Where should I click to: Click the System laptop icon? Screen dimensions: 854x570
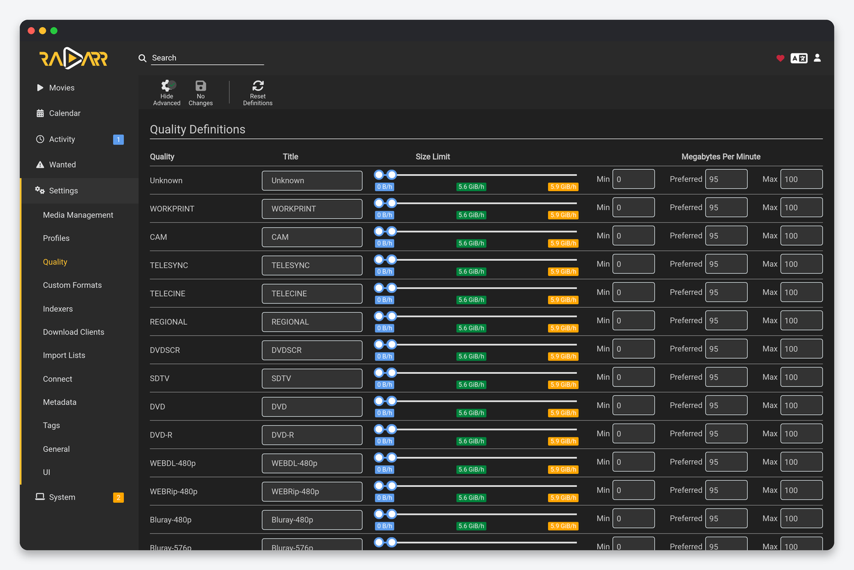point(40,497)
